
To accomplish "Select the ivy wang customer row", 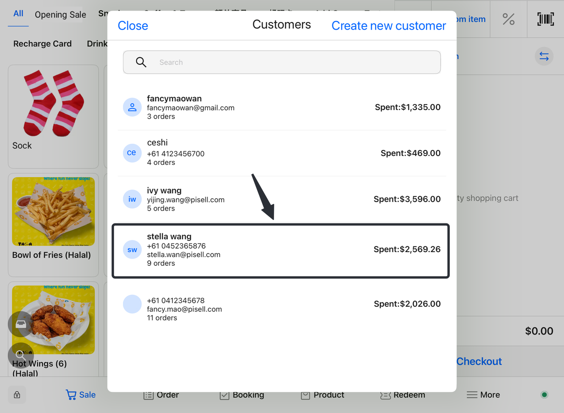I will pos(282,199).
